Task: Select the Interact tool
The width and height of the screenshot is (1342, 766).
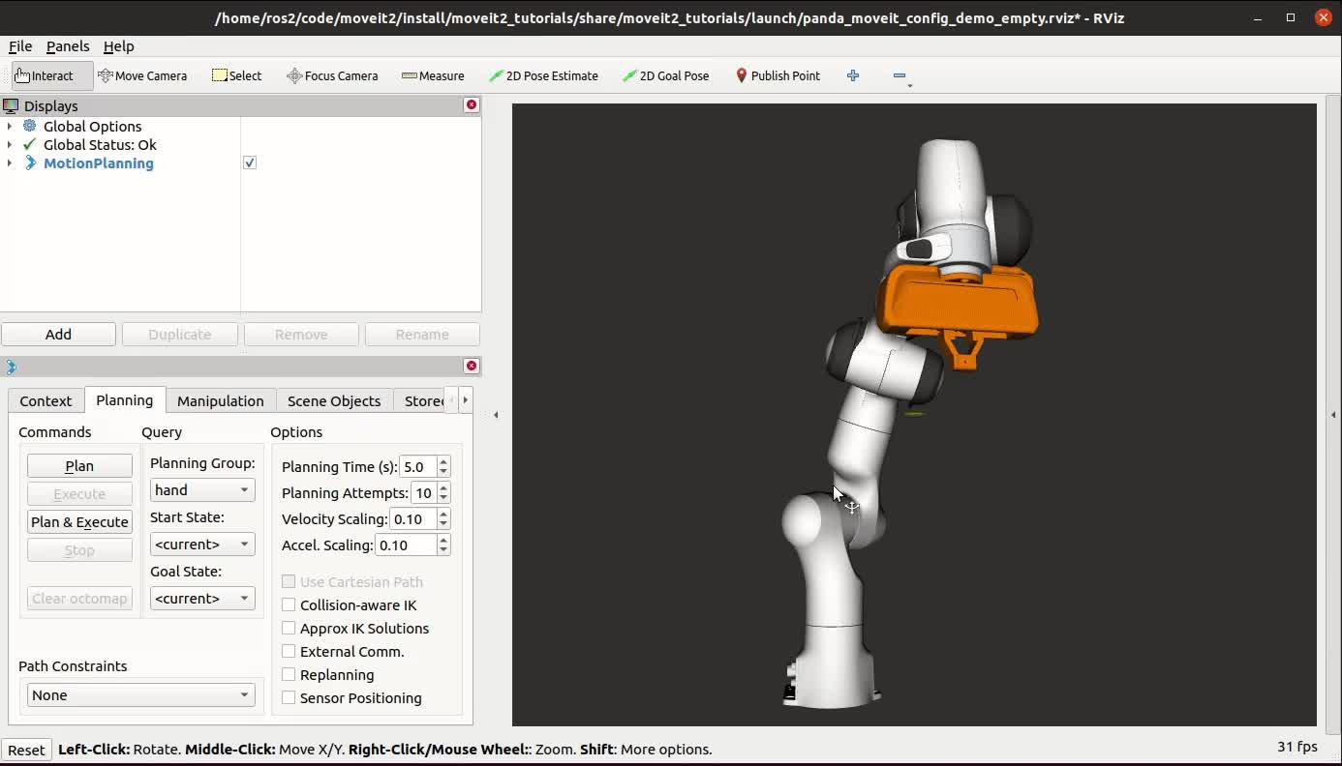Action: pyautogui.click(x=45, y=75)
